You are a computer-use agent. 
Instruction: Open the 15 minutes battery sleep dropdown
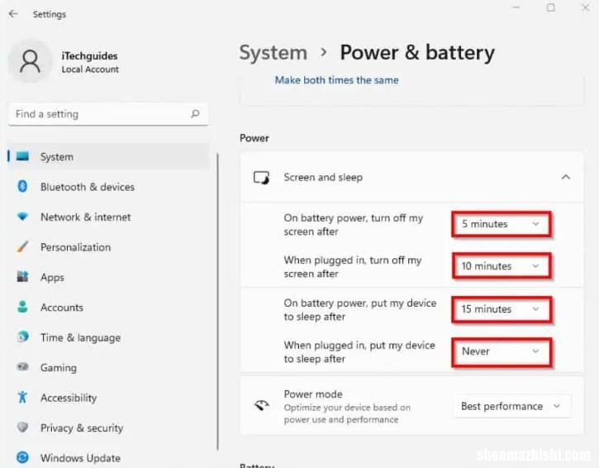click(502, 309)
